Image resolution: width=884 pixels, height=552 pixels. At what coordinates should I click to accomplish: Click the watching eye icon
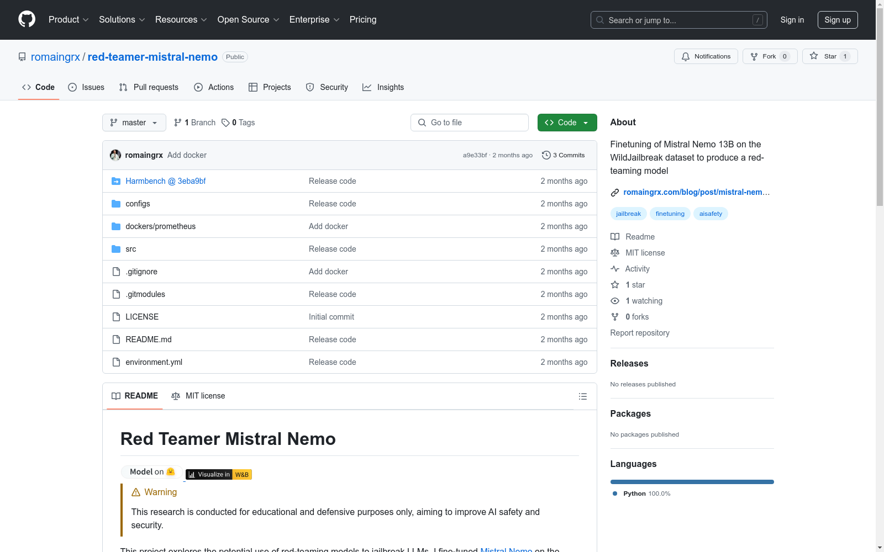coord(615,301)
